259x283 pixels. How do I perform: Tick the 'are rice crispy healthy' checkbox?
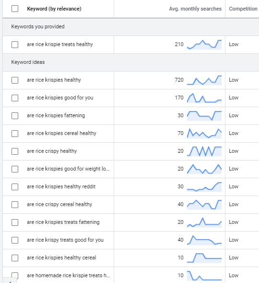click(15, 151)
